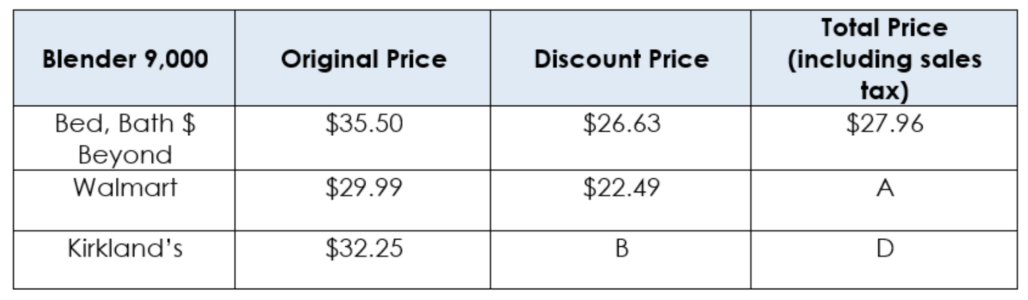Click the "(including sales" header text line
The width and height of the screenshot is (1028, 300).
[886, 59]
